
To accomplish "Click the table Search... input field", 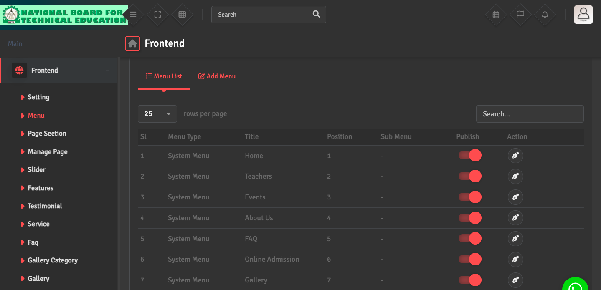I will point(530,114).
